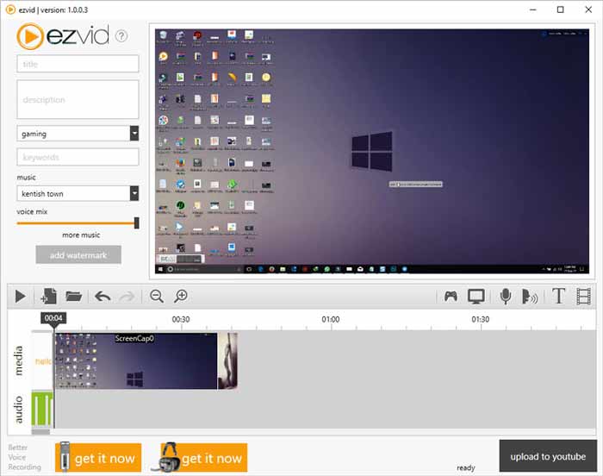Click the more music link
Screen dimensions: 603x476
81,235
